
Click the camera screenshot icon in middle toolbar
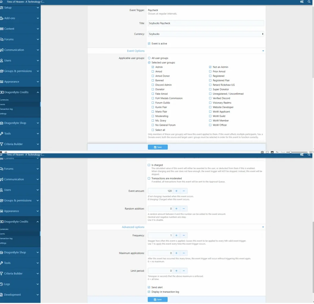tap(262, 152)
